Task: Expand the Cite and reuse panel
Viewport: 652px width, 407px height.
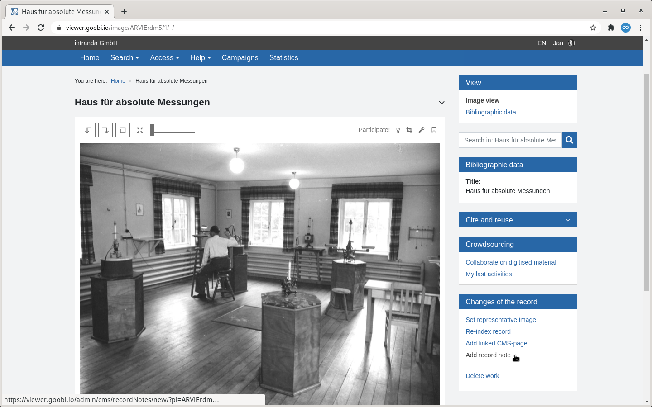Action: point(518,220)
